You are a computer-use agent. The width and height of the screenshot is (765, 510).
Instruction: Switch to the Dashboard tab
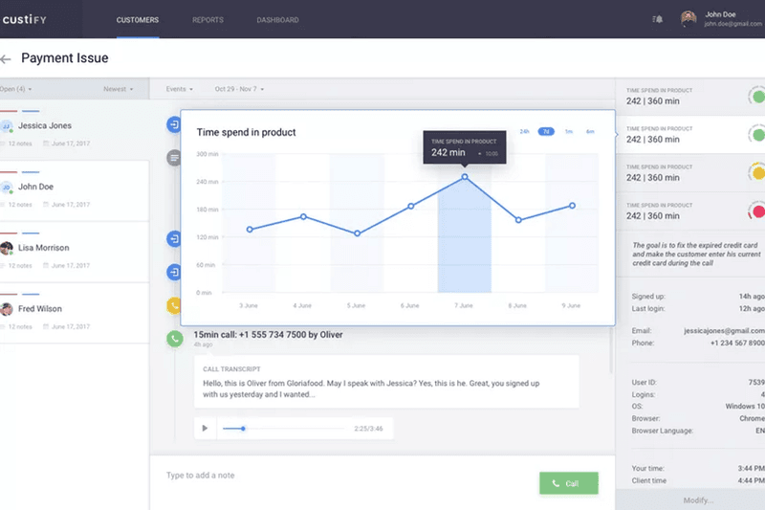[x=277, y=20]
